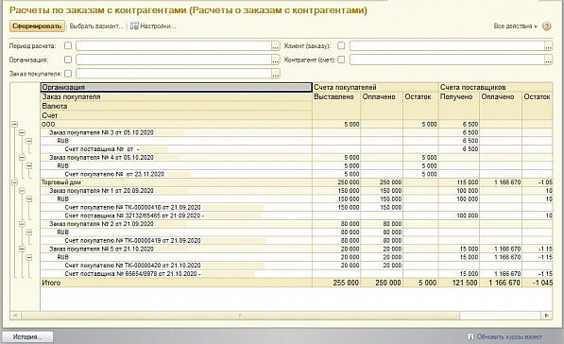Viewport: 564px width, 344px height.
Task: Open help with question mark icon
Action: click(x=546, y=26)
